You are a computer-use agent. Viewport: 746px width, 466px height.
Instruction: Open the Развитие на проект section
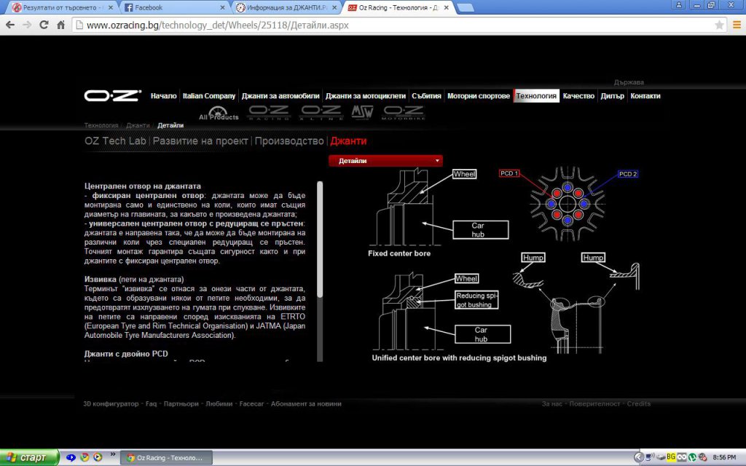[x=200, y=141]
